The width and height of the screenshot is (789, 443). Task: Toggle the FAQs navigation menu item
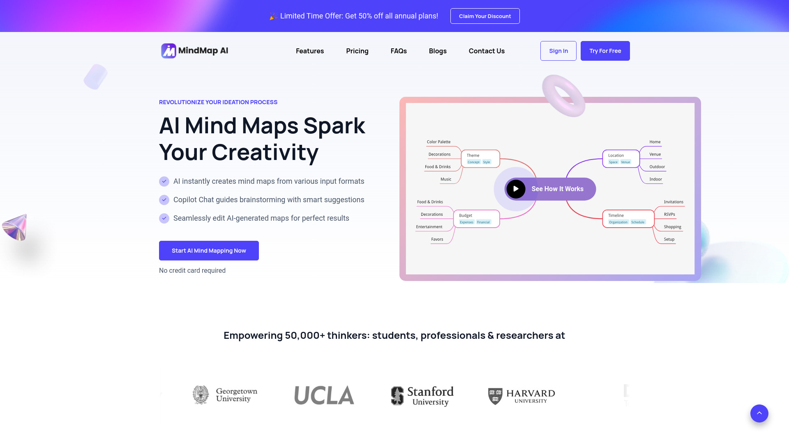coord(398,50)
